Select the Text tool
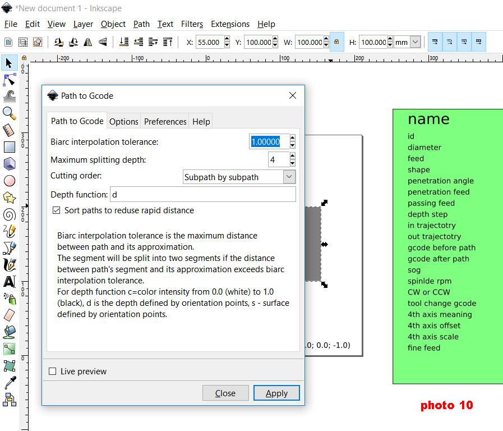The height and width of the screenshot is (431, 503). pos(10,282)
